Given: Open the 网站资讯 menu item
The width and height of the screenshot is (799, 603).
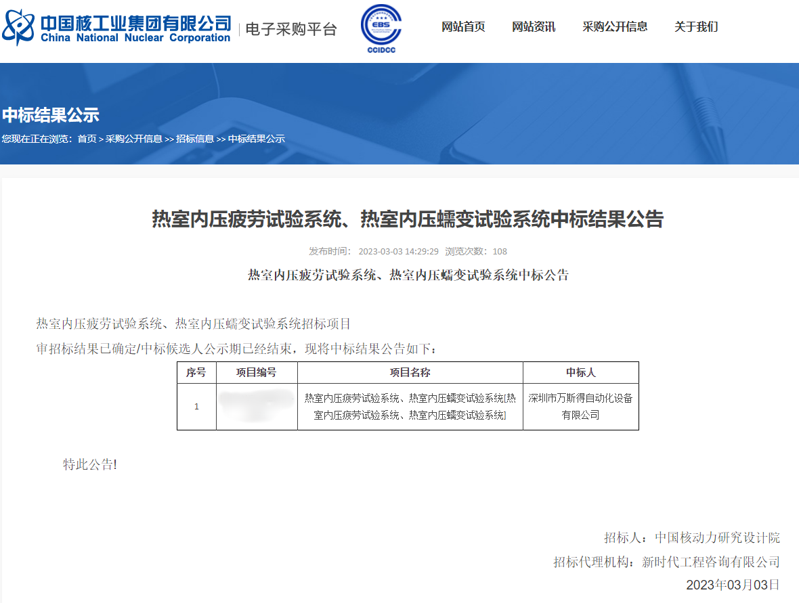Looking at the screenshot, I should tap(533, 26).
